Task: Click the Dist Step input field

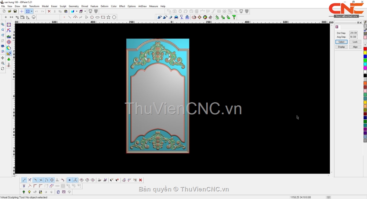Action: pos(353,33)
